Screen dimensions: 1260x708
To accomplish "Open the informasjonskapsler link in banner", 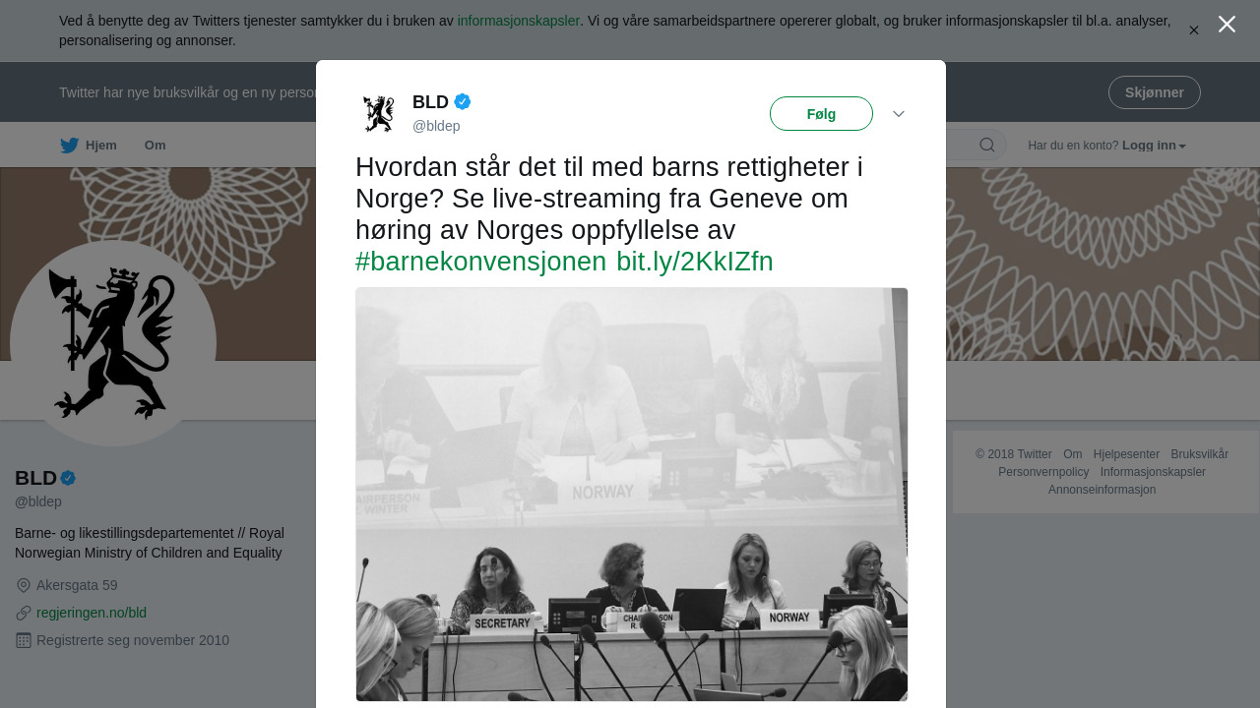I will click(x=519, y=21).
